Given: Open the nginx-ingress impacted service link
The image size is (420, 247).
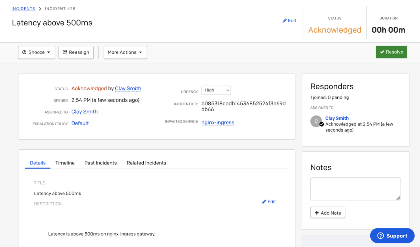Looking at the screenshot, I should click(217, 123).
